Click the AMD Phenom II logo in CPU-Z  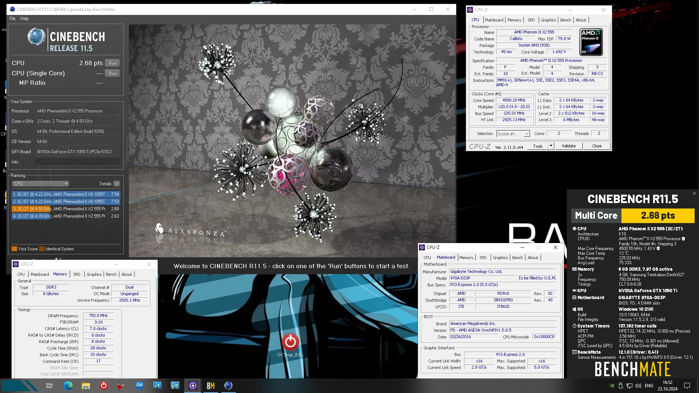point(591,42)
